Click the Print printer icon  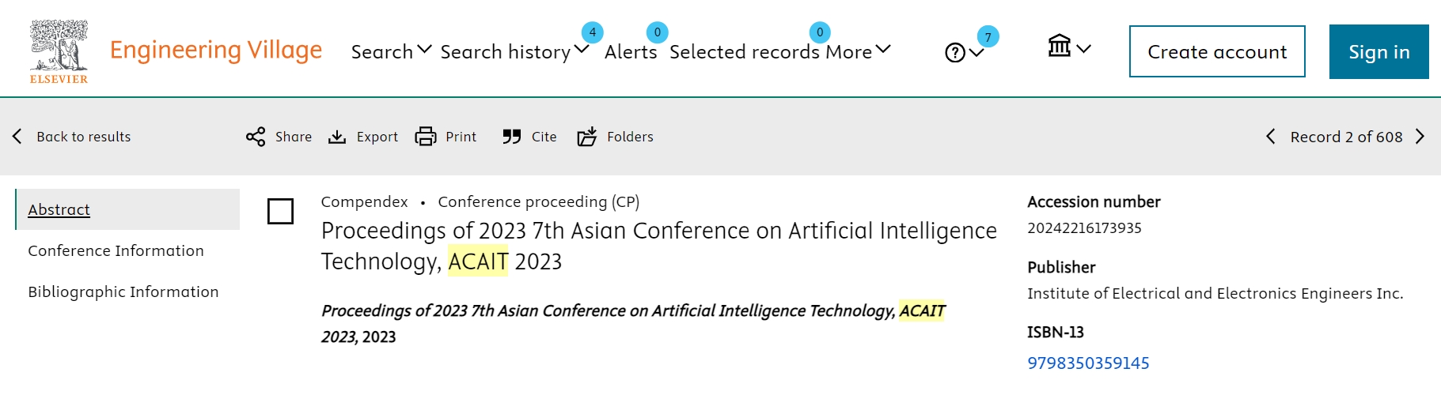coord(426,137)
